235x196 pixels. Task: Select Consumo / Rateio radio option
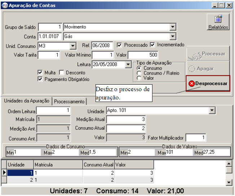[x=139, y=73]
